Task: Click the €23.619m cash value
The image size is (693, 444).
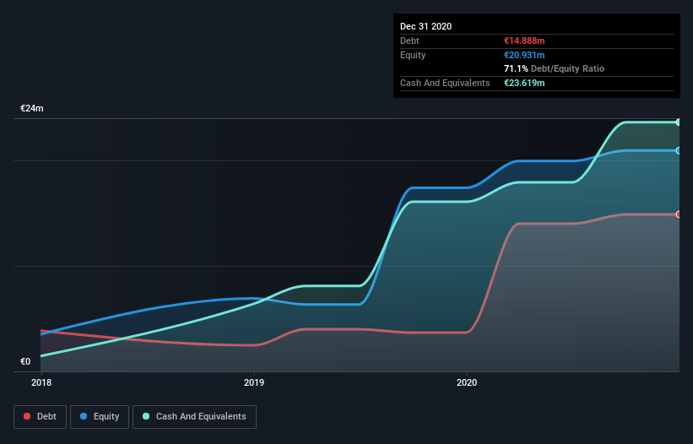Action: tap(524, 83)
